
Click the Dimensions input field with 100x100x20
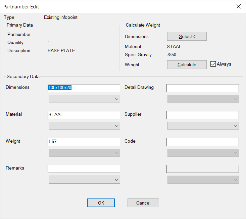[84, 88]
